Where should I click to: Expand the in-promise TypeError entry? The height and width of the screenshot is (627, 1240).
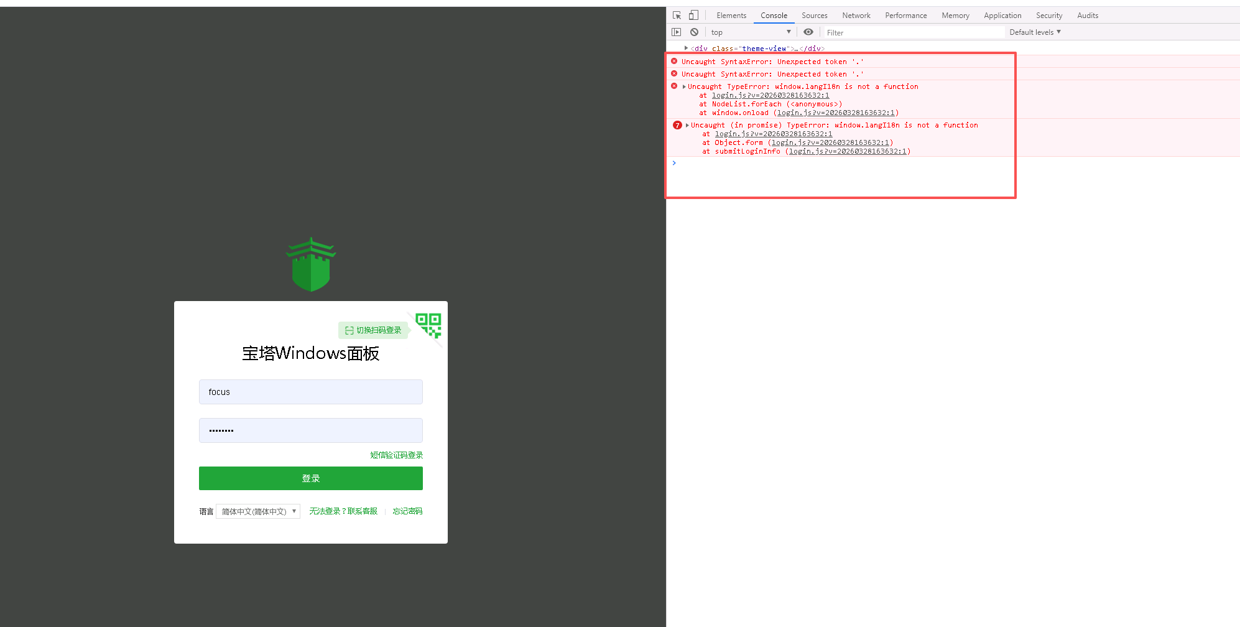tap(687, 125)
